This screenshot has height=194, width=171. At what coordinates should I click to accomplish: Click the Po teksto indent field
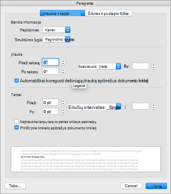click(50, 71)
